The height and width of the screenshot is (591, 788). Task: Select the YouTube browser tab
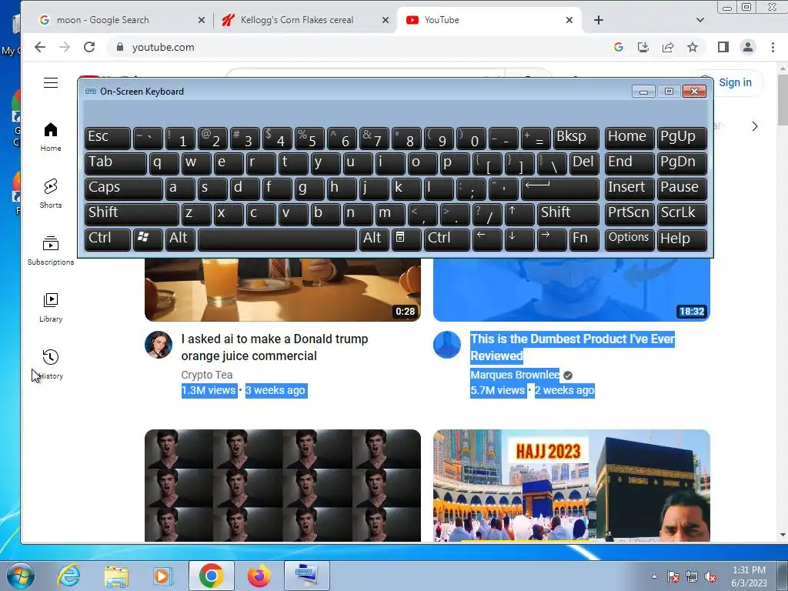[x=489, y=20]
